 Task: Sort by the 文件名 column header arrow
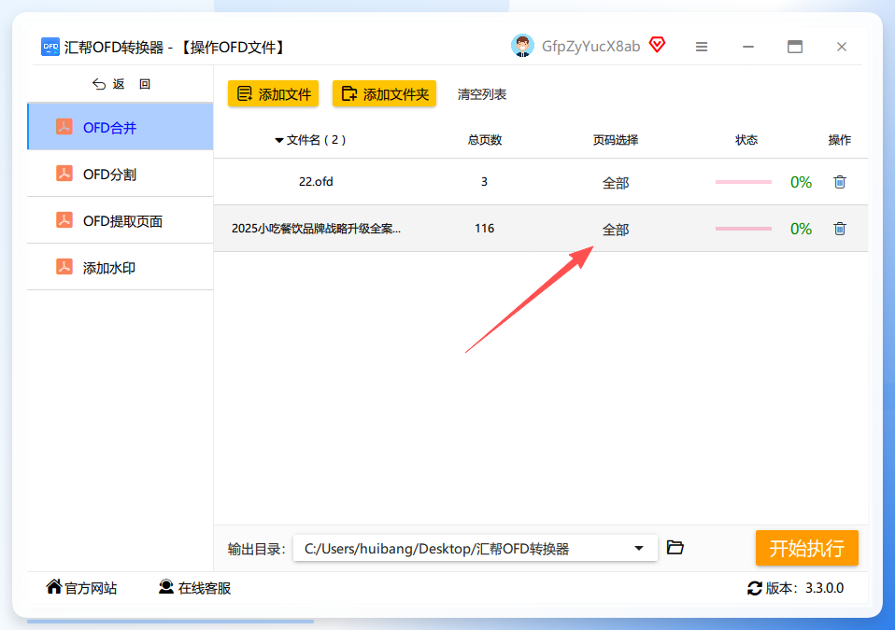(x=279, y=140)
